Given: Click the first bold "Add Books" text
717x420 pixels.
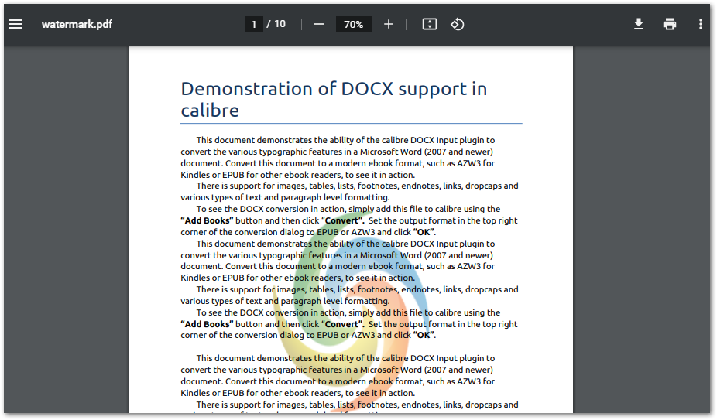Looking at the screenshot, I should click(x=208, y=220).
